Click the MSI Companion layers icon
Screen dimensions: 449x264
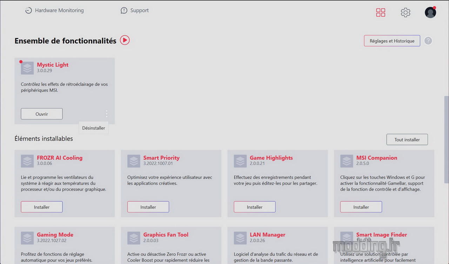347,161
